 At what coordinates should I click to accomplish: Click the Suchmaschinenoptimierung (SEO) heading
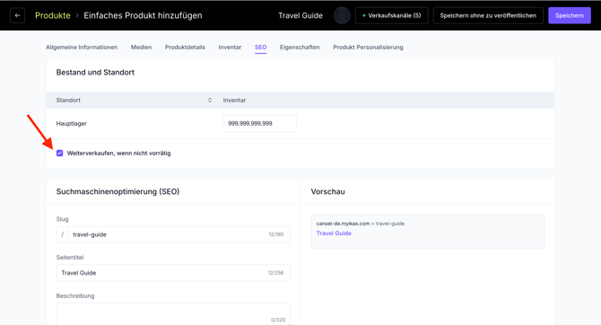pos(118,191)
